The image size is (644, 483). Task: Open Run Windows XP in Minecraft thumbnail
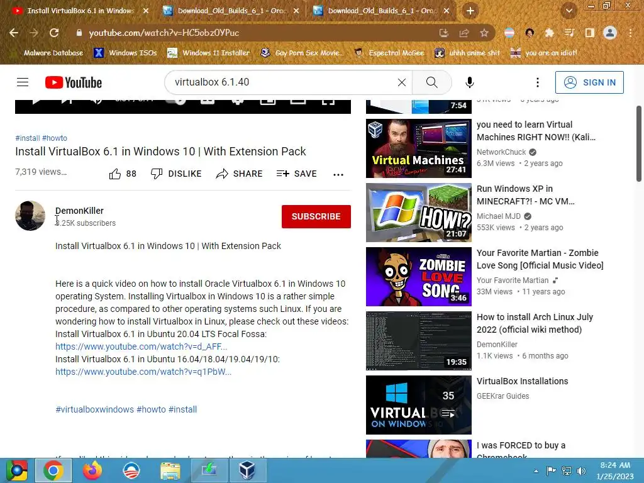(418, 213)
